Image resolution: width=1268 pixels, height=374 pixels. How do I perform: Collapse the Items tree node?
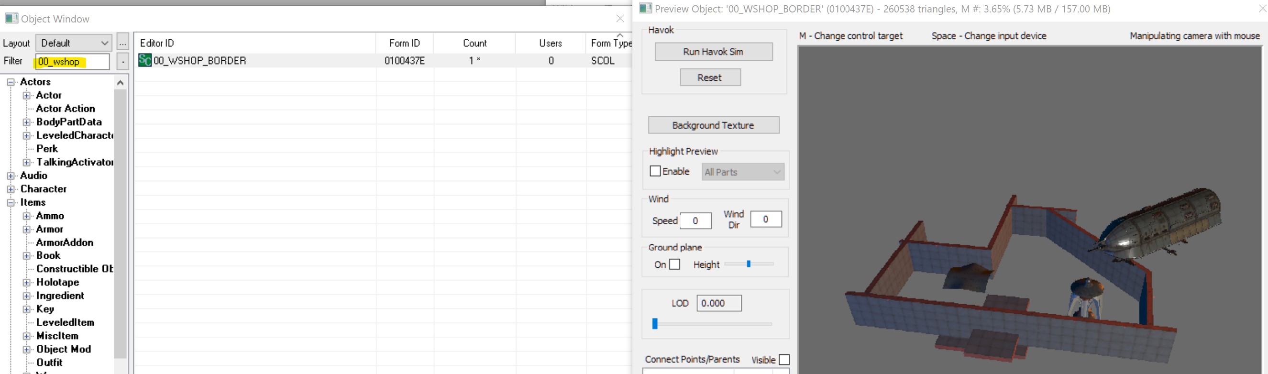click(11, 203)
